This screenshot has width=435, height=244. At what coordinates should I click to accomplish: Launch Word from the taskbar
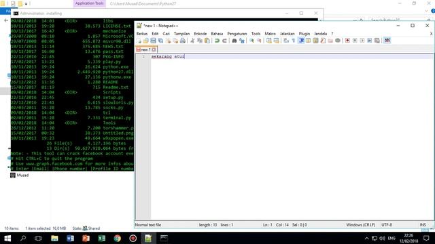pos(70,238)
